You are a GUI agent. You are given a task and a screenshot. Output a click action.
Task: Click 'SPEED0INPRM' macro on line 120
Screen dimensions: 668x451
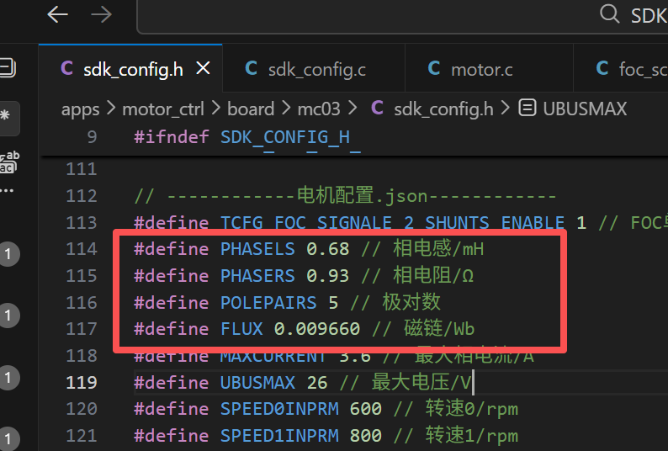click(x=279, y=409)
